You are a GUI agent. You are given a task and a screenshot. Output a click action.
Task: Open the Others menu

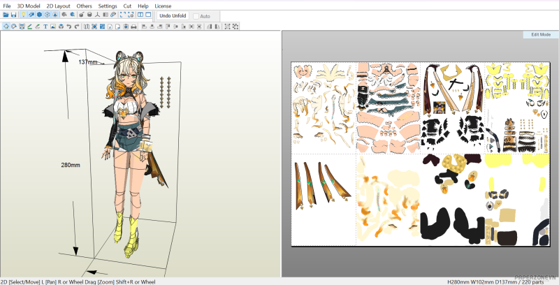(84, 6)
